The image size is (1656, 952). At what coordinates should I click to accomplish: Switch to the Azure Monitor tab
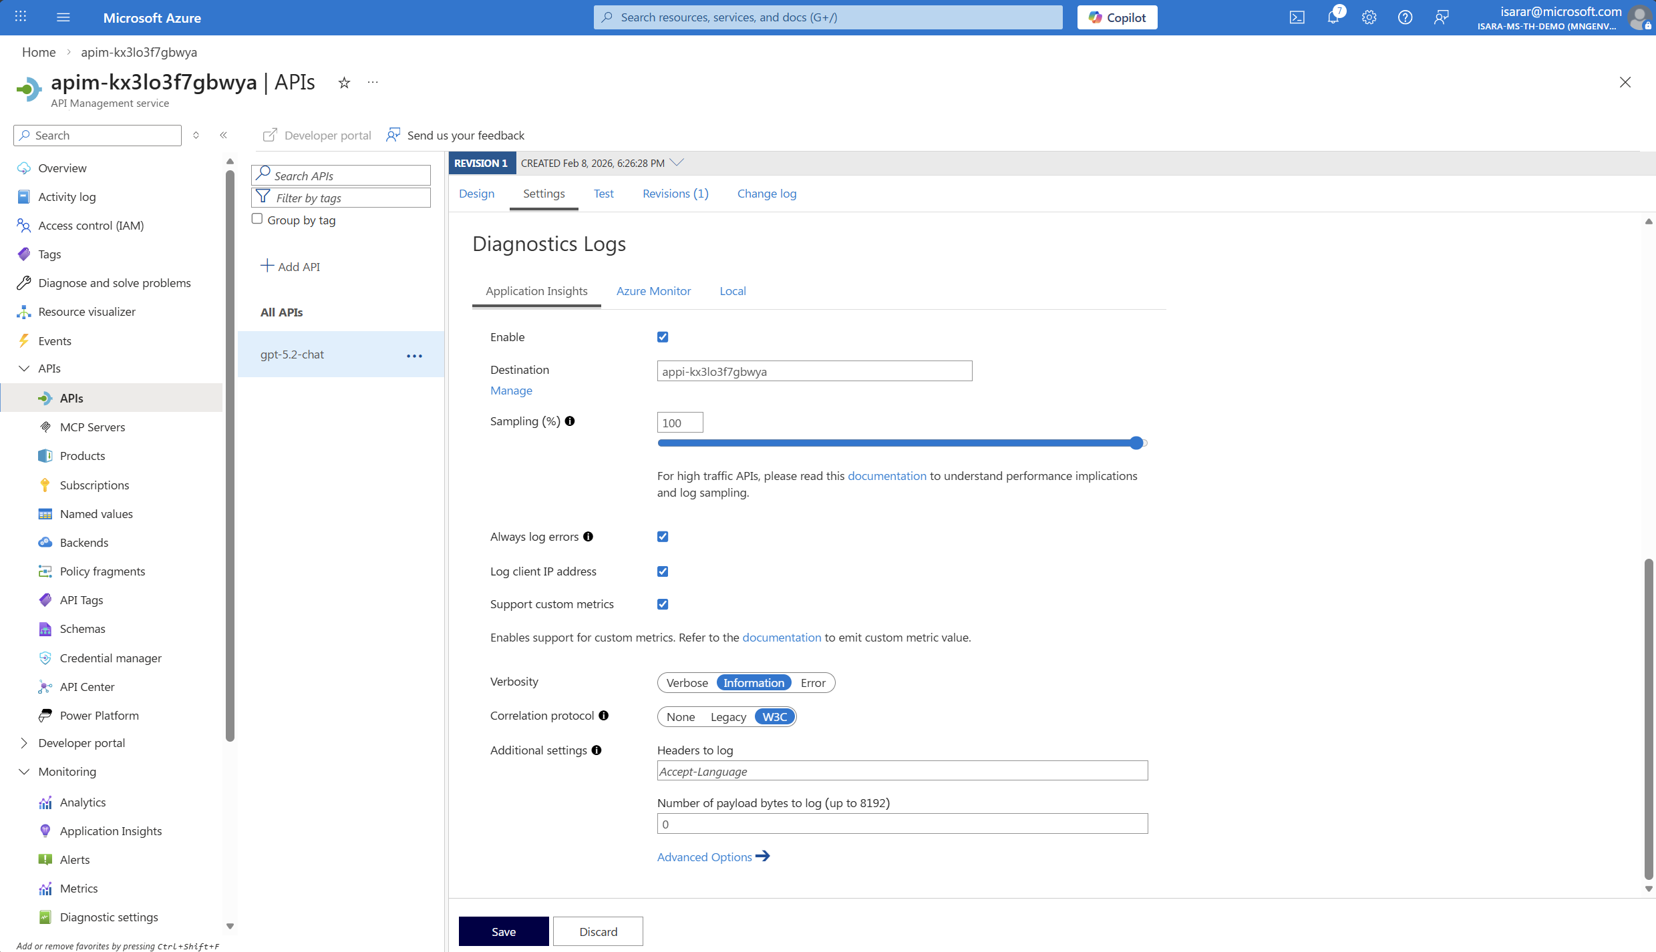(x=653, y=291)
